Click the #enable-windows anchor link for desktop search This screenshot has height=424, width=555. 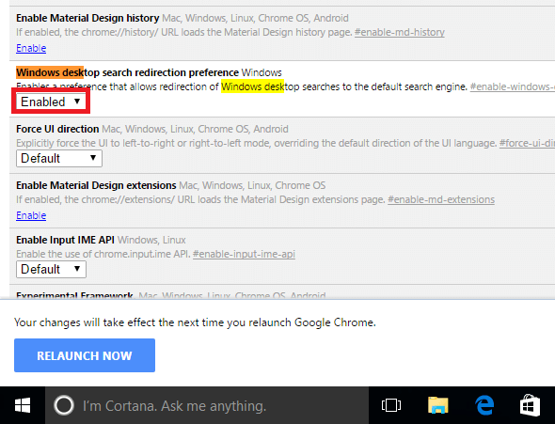tap(512, 86)
